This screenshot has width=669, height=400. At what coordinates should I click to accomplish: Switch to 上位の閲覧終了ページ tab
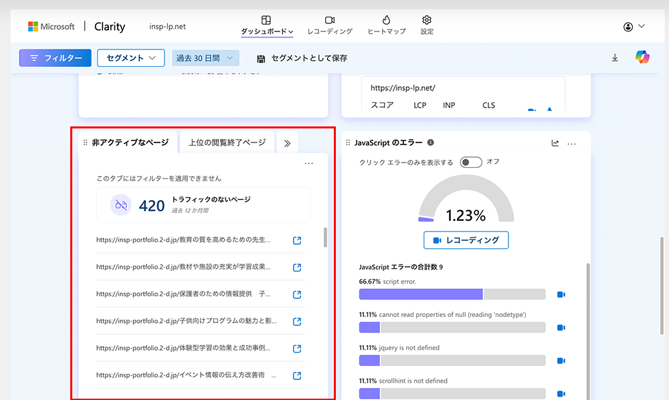pyautogui.click(x=227, y=142)
